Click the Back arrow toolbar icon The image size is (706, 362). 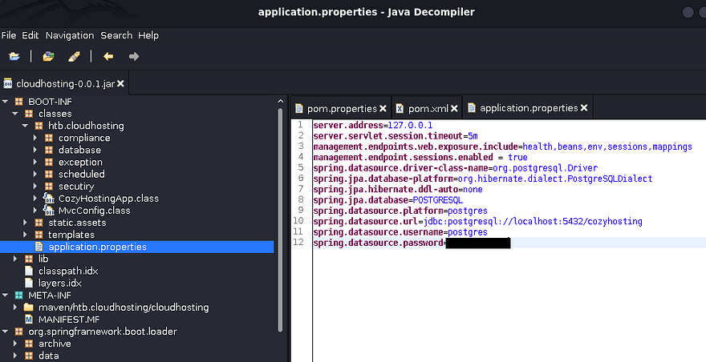pyautogui.click(x=108, y=56)
